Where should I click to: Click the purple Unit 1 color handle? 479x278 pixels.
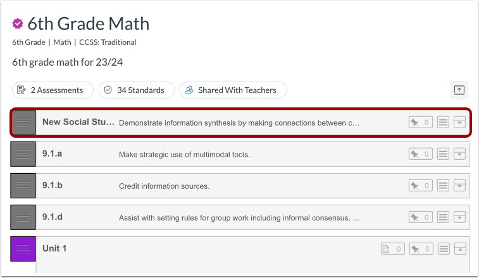(23, 249)
